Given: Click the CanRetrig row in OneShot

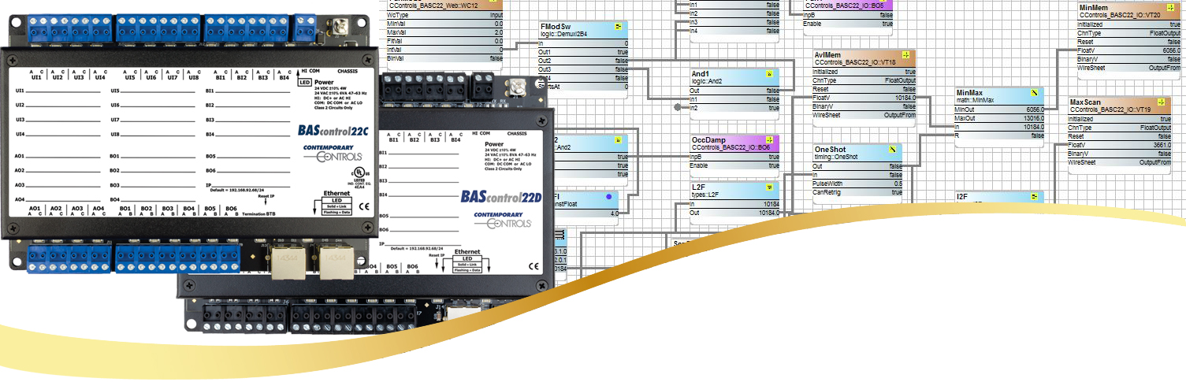Looking at the screenshot, I should click(858, 192).
